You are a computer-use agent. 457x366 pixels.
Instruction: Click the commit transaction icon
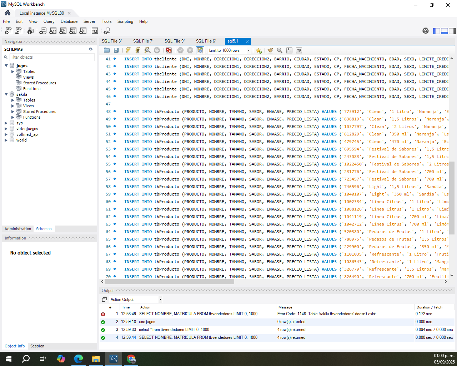181,50
